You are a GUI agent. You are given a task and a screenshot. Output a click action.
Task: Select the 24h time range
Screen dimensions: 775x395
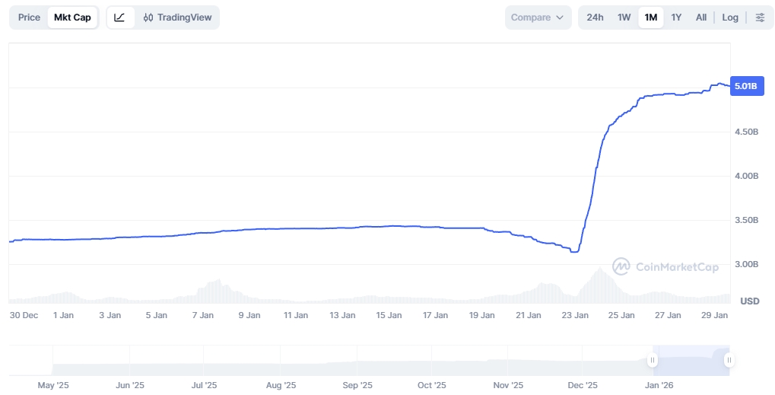[595, 18]
